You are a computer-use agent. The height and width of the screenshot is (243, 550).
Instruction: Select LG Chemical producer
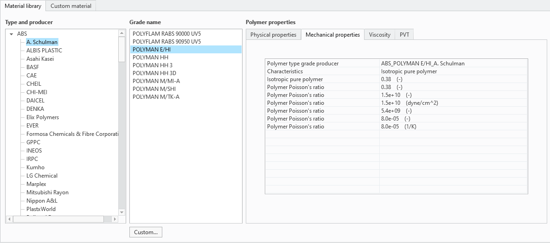pyautogui.click(x=42, y=176)
